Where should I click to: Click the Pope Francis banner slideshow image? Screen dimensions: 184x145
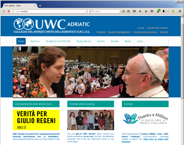pyautogui.click(x=91, y=72)
